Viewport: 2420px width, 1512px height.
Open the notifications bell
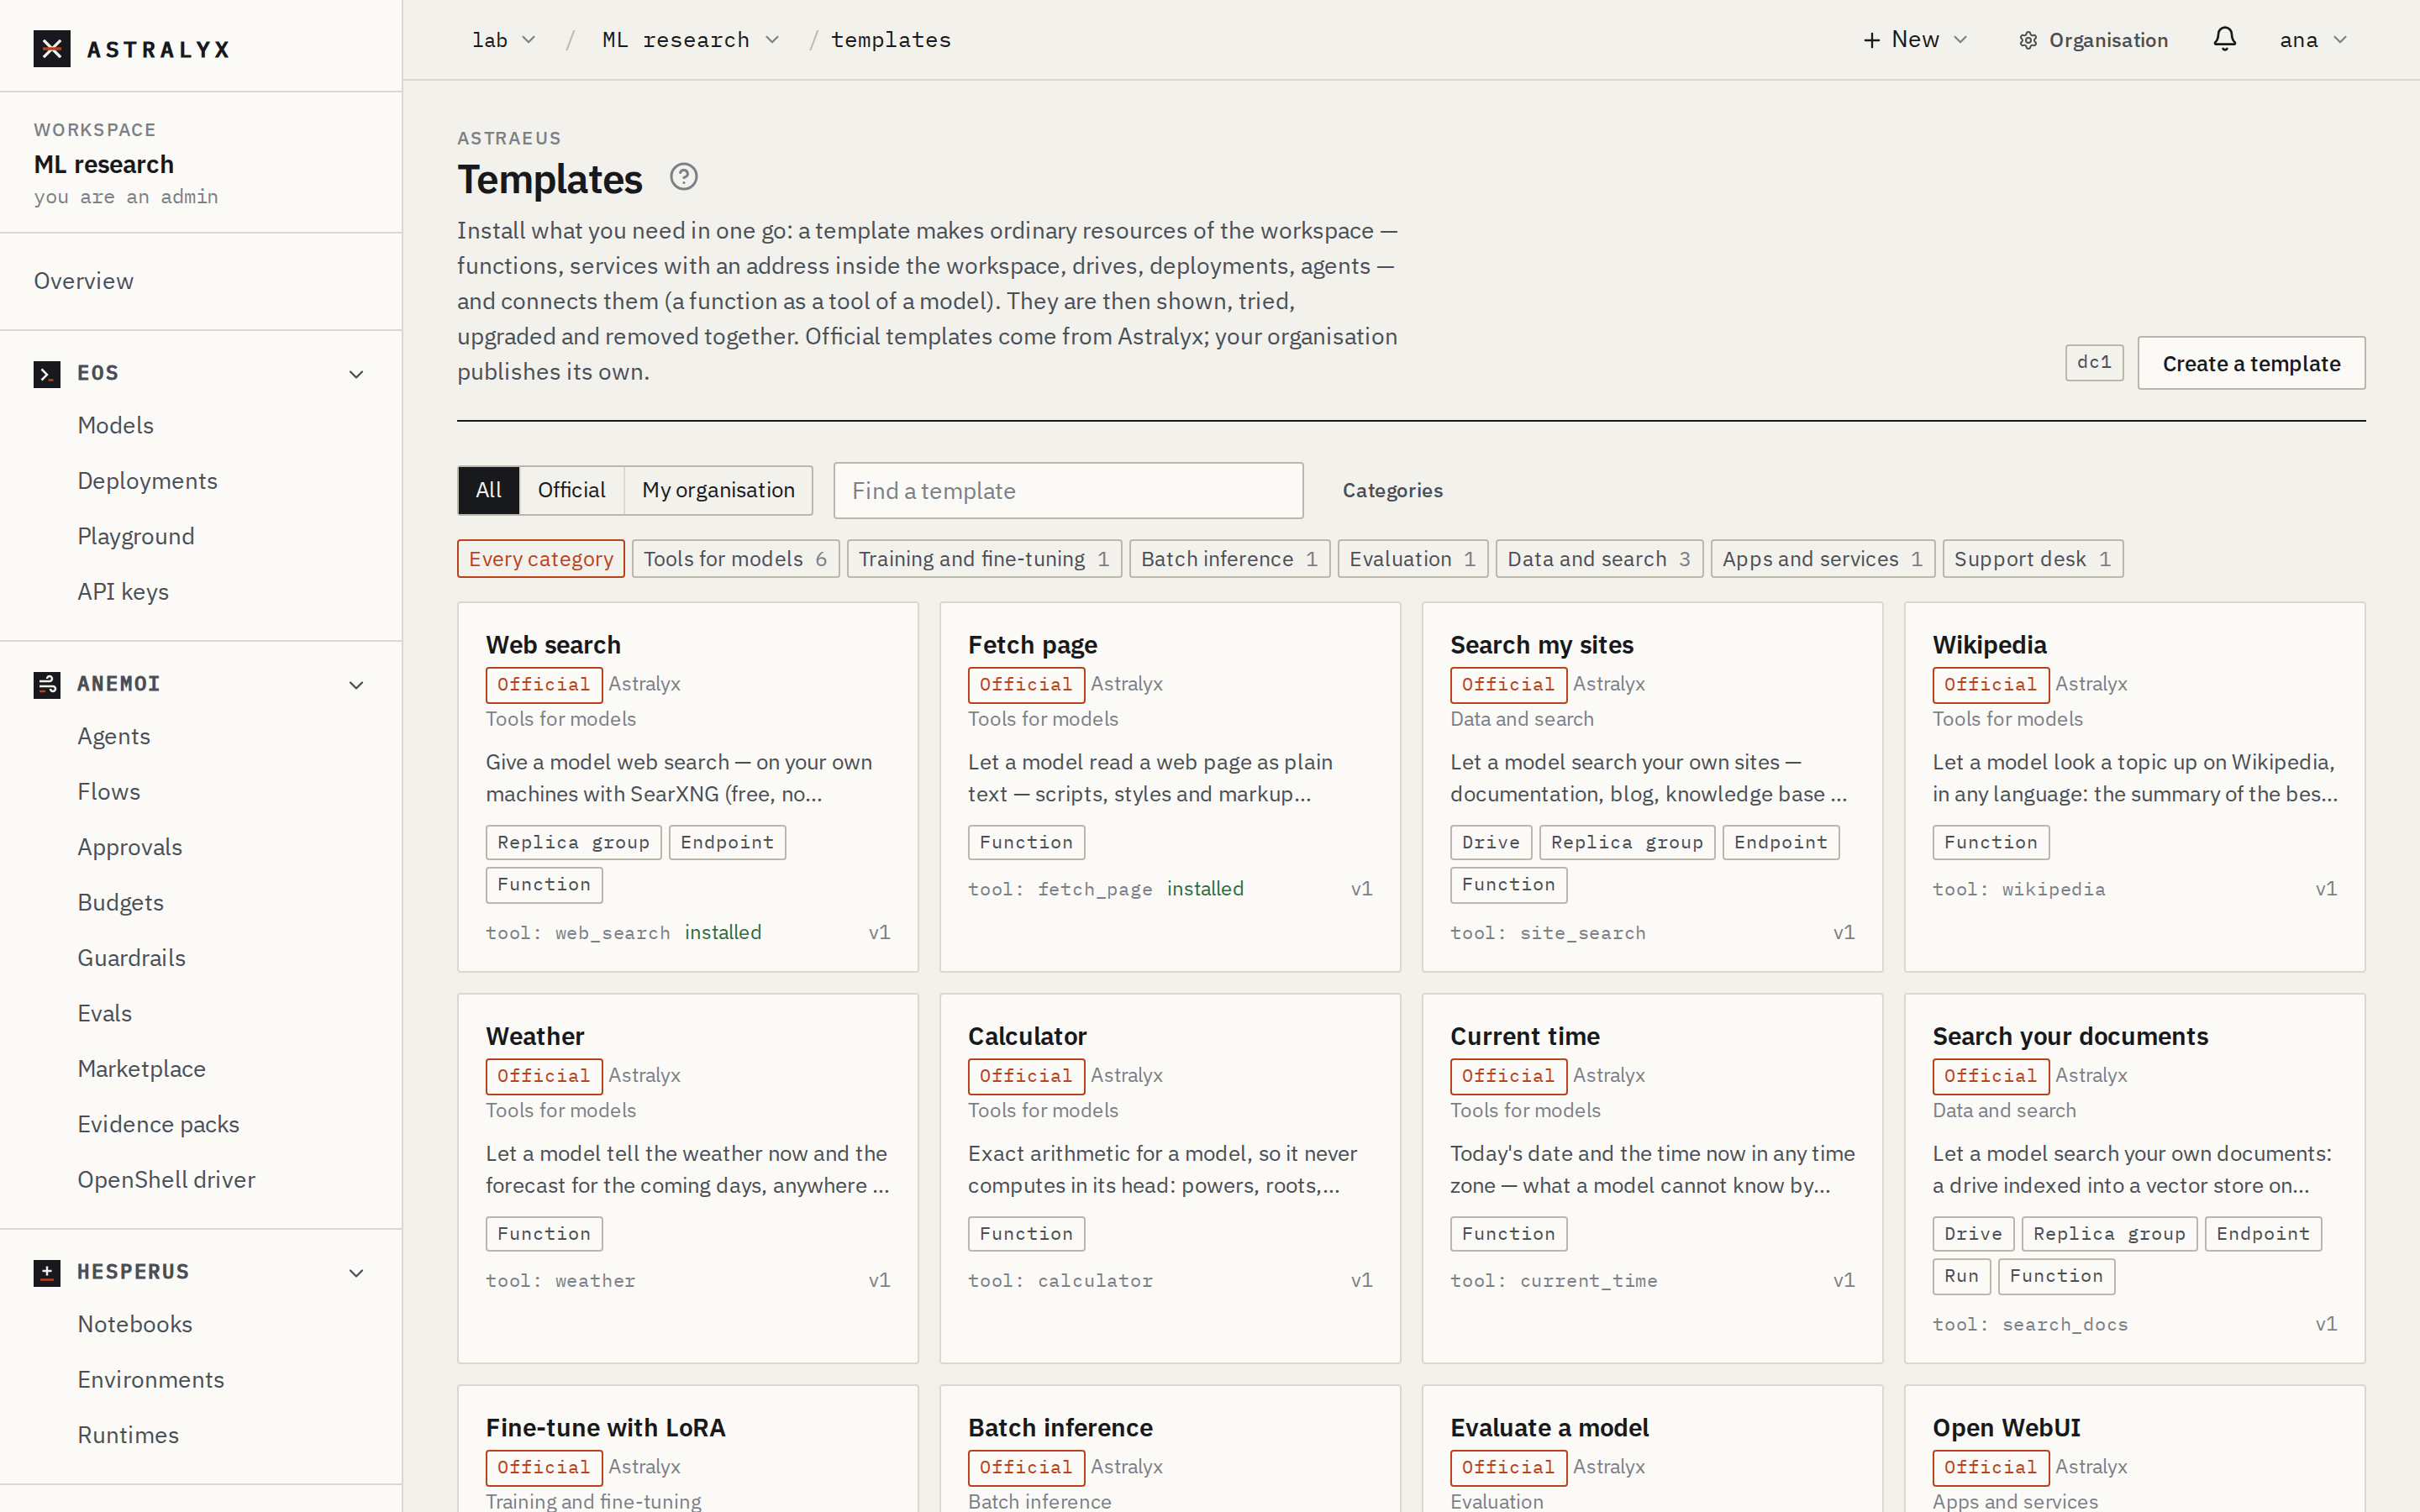click(x=2224, y=39)
